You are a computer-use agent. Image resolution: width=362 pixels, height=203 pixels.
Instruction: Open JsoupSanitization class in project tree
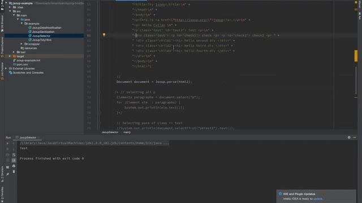point(43,32)
